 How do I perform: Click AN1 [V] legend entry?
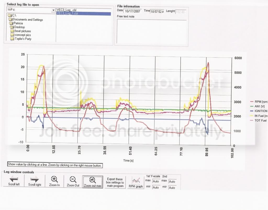coord(258,106)
